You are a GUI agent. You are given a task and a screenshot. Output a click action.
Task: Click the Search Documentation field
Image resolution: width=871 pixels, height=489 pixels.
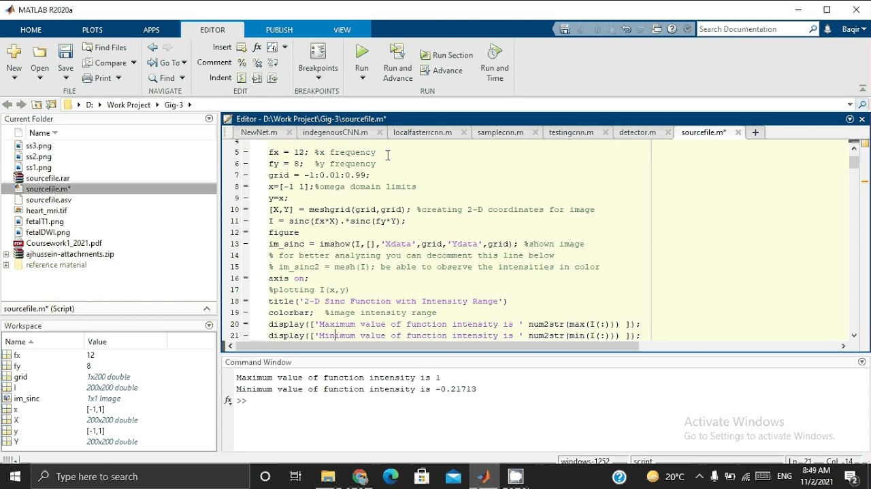click(x=752, y=29)
